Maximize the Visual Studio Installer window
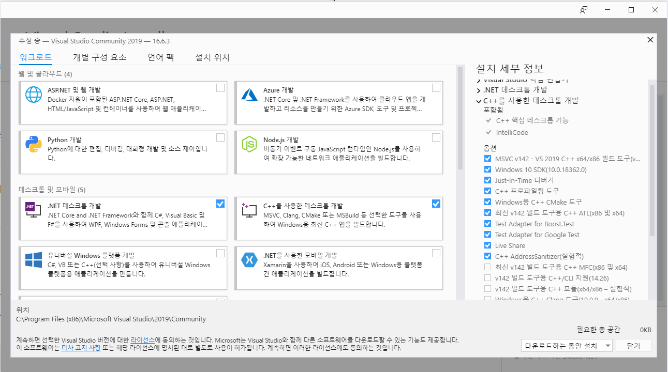Viewport: 668px width, 372px height. tap(631, 10)
